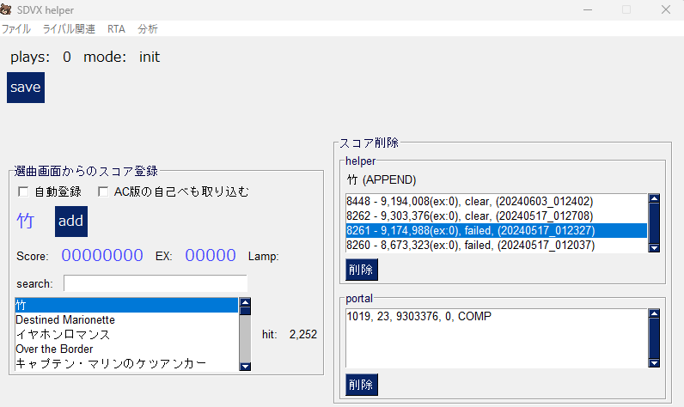The image size is (684, 407).
Task: Enable the 自動登録 checkbox
Action: [23, 191]
